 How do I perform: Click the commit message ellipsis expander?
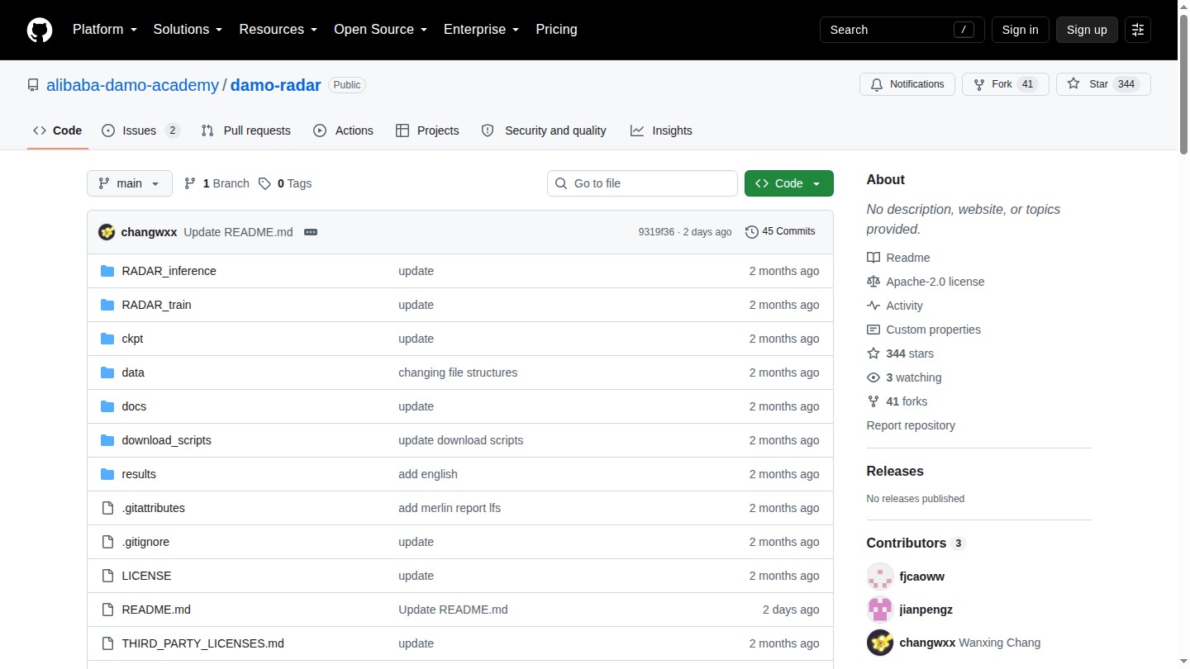pyautogui.click(x=311, y=232)
